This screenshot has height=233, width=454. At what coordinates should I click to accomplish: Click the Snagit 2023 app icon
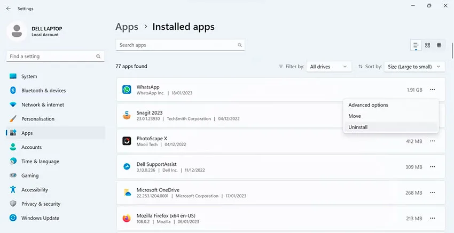tap(127, 115)
